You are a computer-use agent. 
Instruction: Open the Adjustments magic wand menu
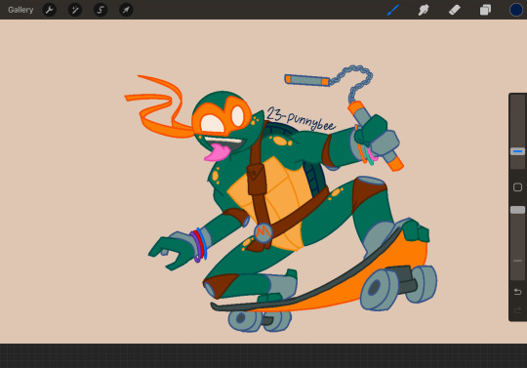(75, 10)
